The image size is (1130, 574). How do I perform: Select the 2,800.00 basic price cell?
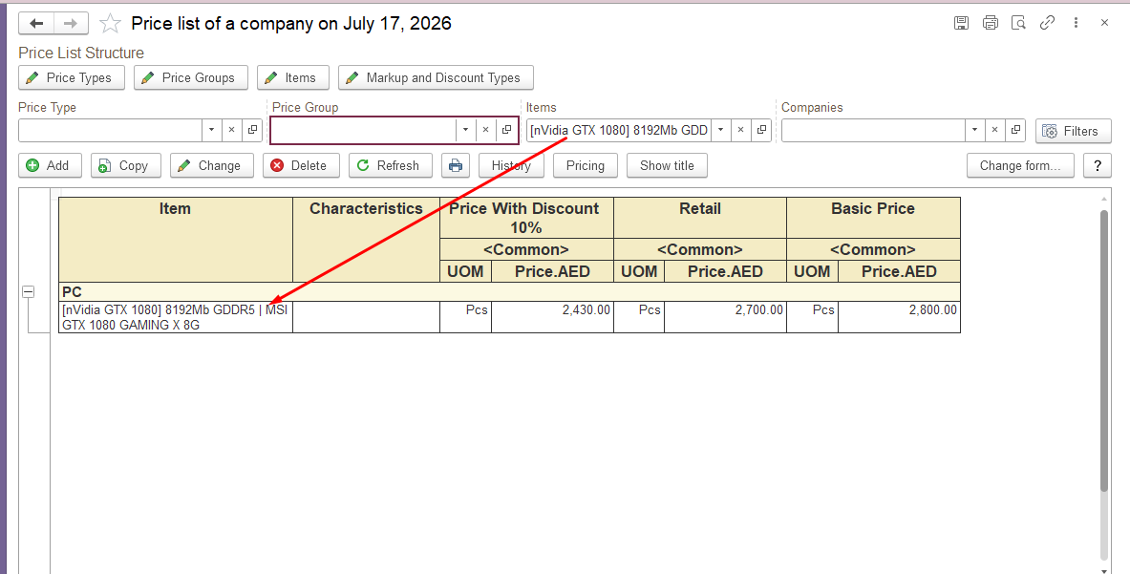[899, 317]
